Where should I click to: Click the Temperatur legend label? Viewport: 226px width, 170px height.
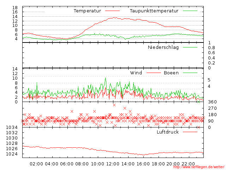coord(87,11)
